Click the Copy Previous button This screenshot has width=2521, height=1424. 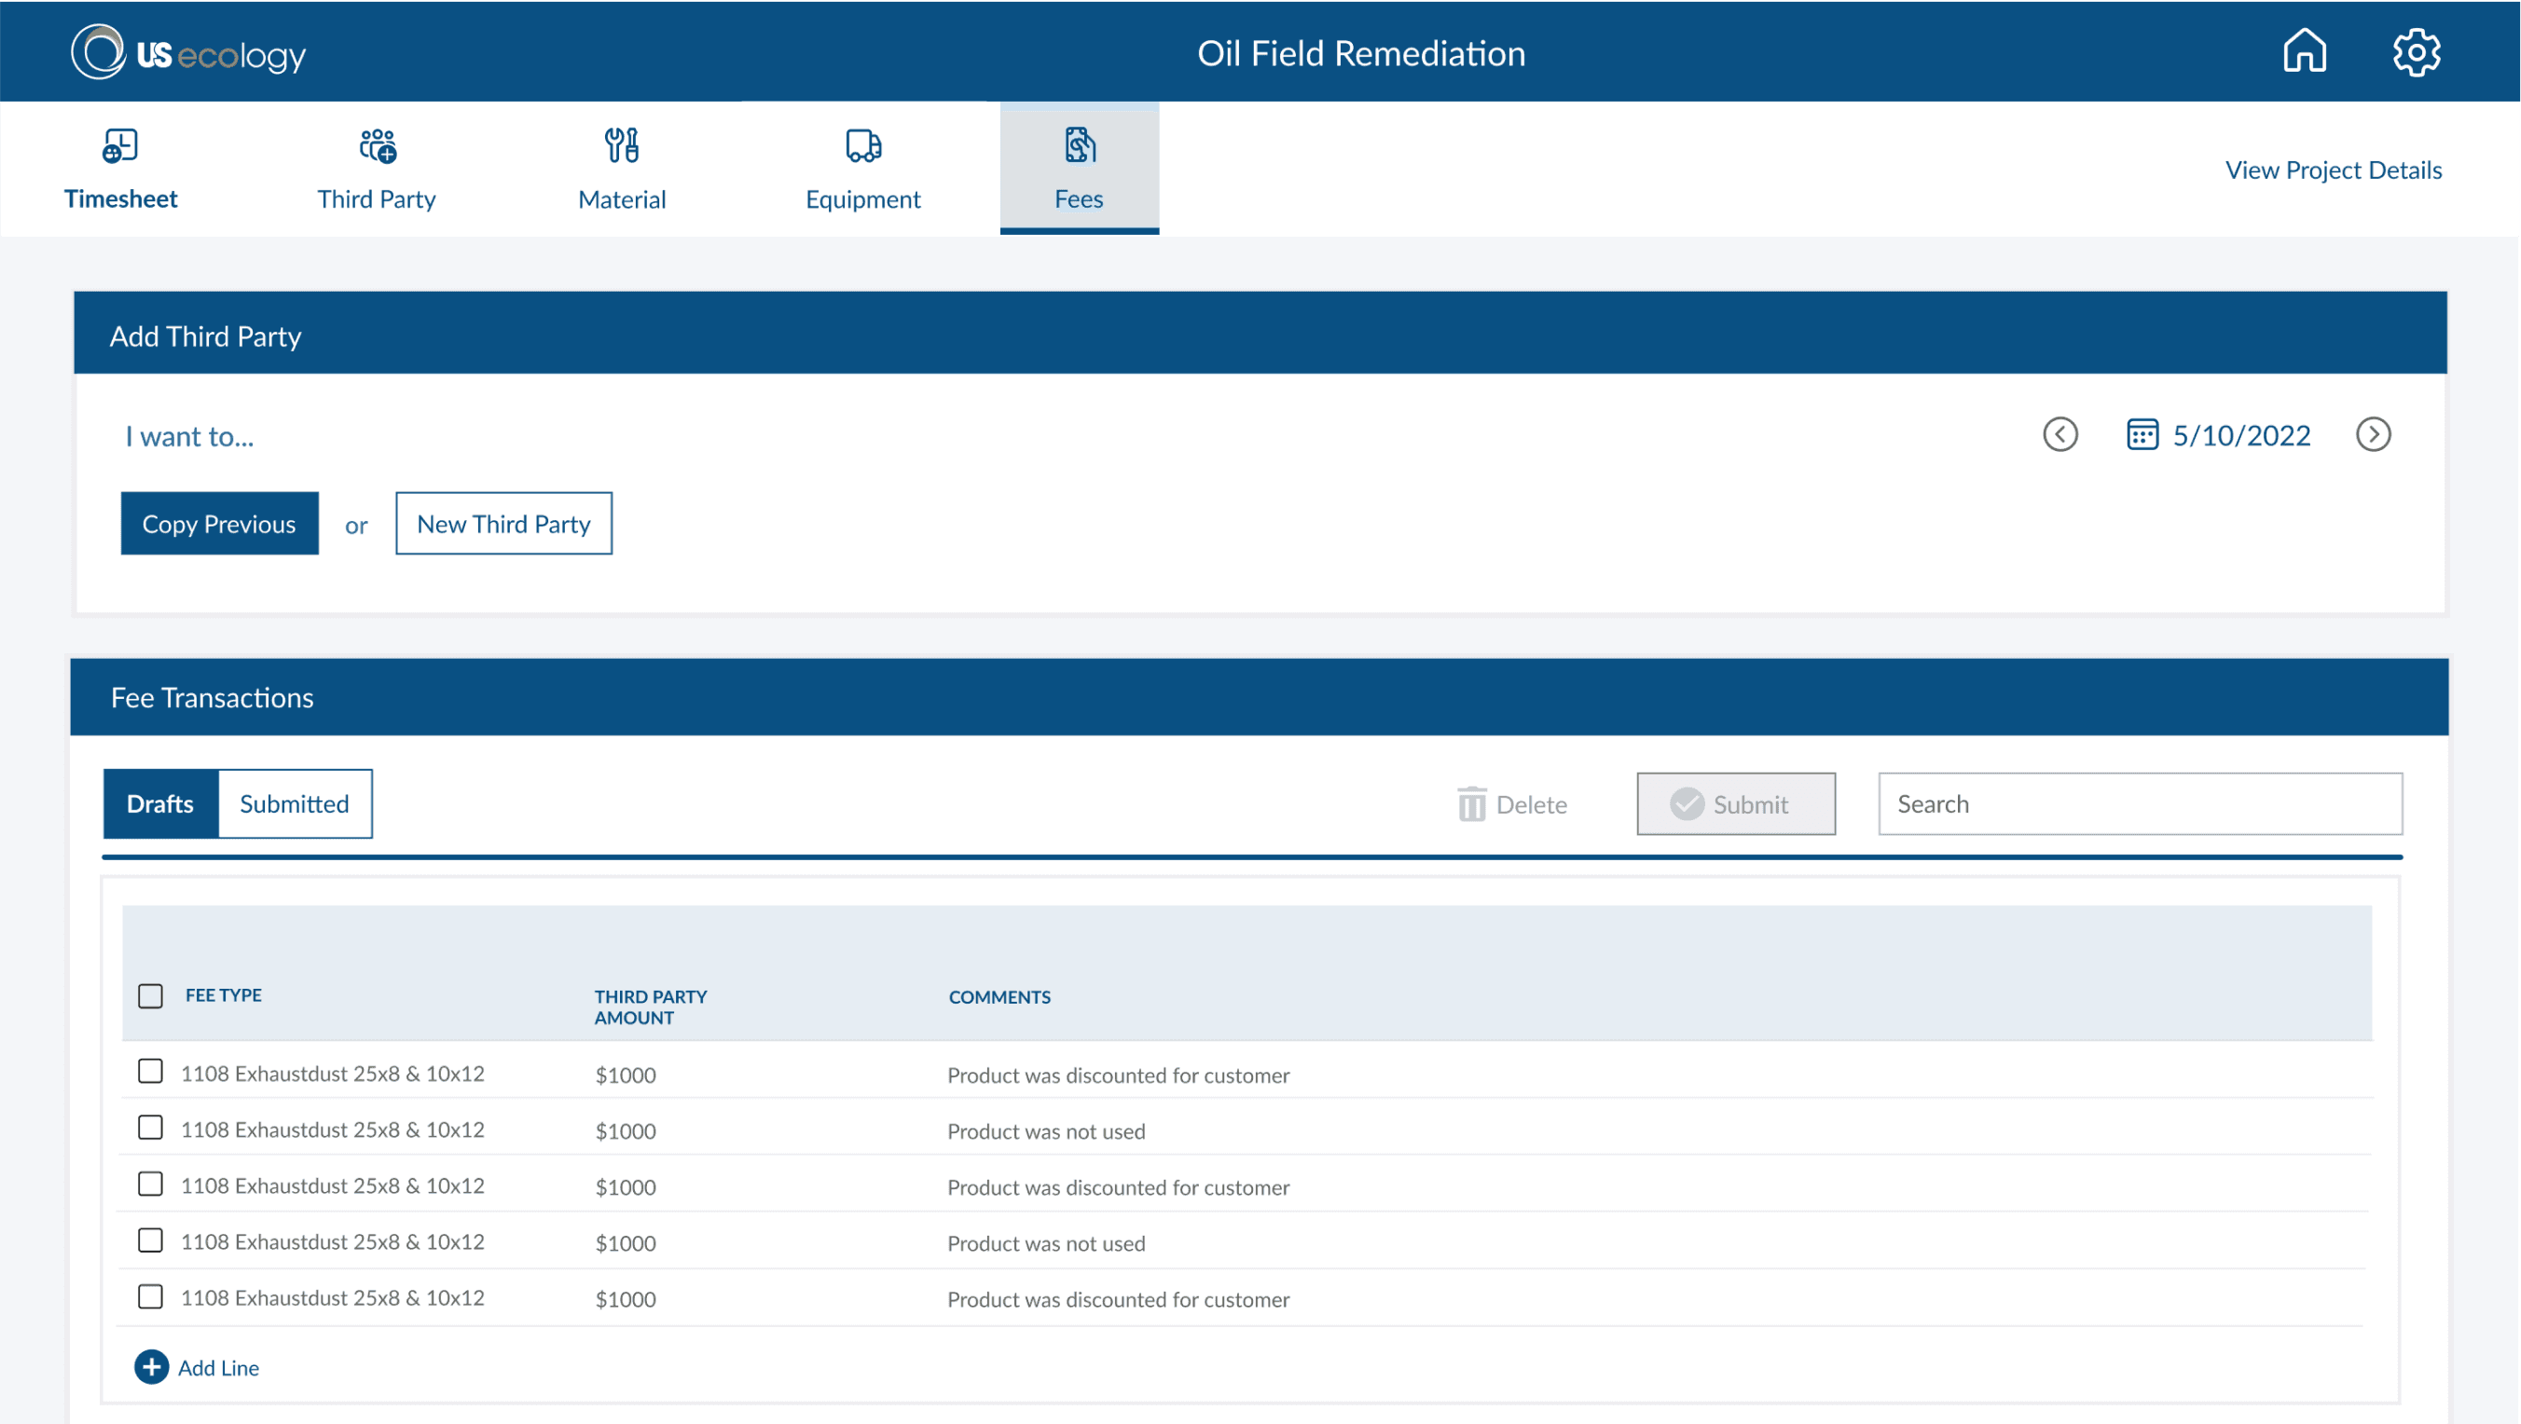219,523
